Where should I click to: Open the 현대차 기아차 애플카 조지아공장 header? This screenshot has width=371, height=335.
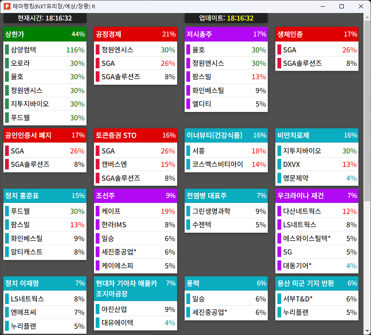tap(136, 288)
